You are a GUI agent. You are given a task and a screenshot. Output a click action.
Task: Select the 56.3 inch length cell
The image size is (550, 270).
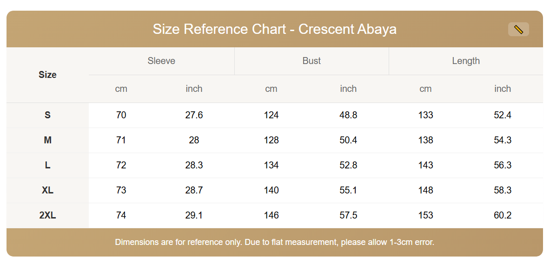coord(503,165)
